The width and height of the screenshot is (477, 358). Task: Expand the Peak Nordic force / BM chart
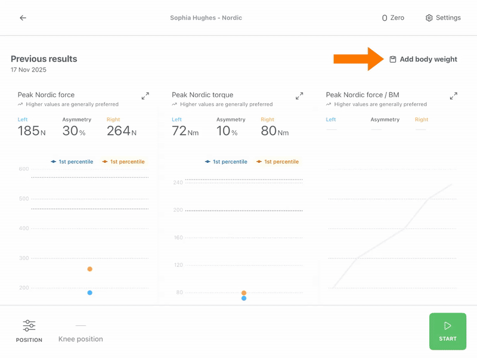454,96
